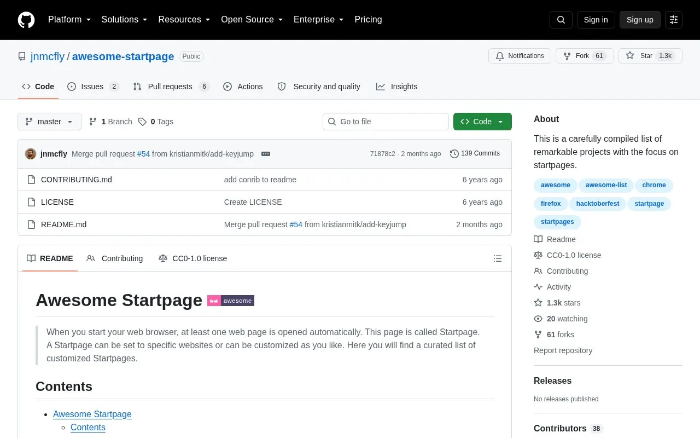Star the repository via the Star button

[x=650, y=56]
